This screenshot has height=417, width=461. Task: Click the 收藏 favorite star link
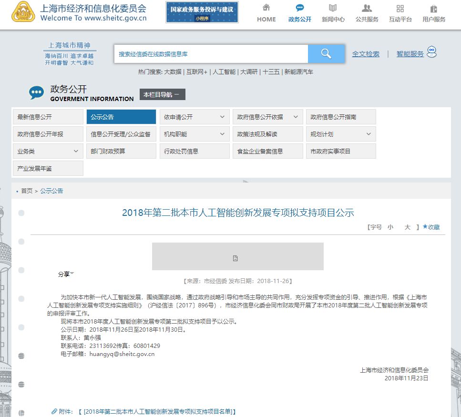click(431, 227)
